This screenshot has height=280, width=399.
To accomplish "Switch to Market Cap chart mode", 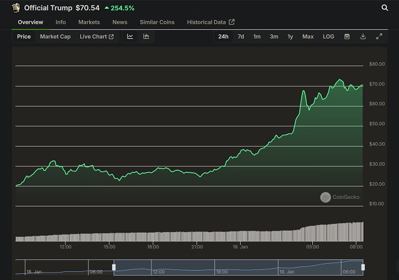I will coord(55,37).
